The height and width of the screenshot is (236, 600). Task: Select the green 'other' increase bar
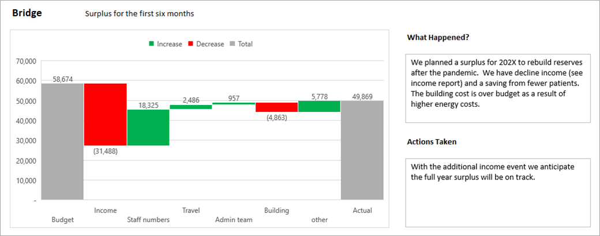point(319,106)
